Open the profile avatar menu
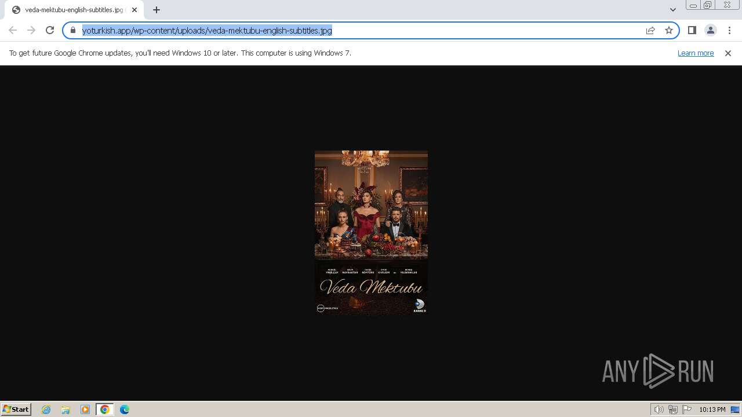Screen dimensions: 742x417 click(710, 30)
